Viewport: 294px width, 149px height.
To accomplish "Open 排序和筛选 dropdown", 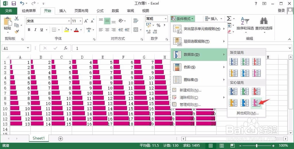I will 245,26.
